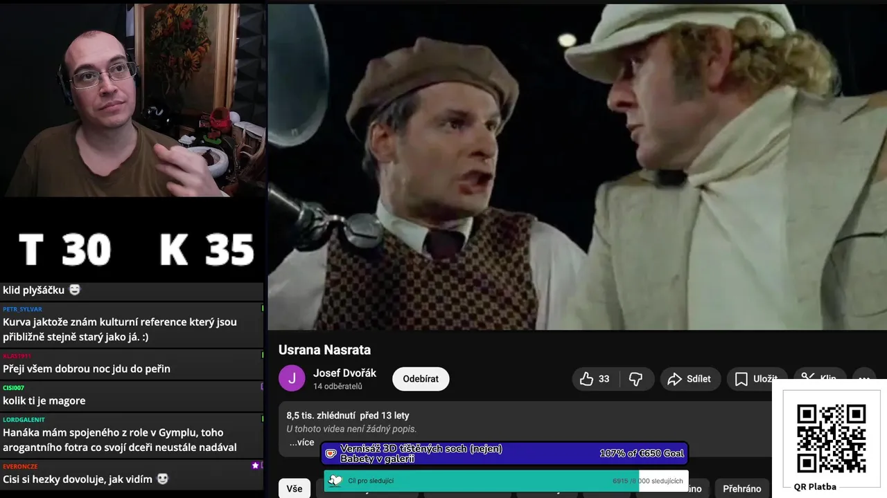Select the Vše filter chip

(x=295, y=488)
